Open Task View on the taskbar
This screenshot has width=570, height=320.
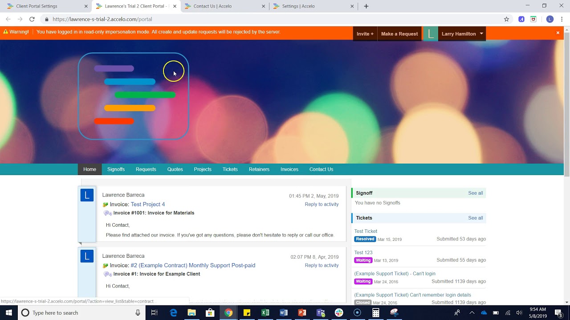pos(155,313)
